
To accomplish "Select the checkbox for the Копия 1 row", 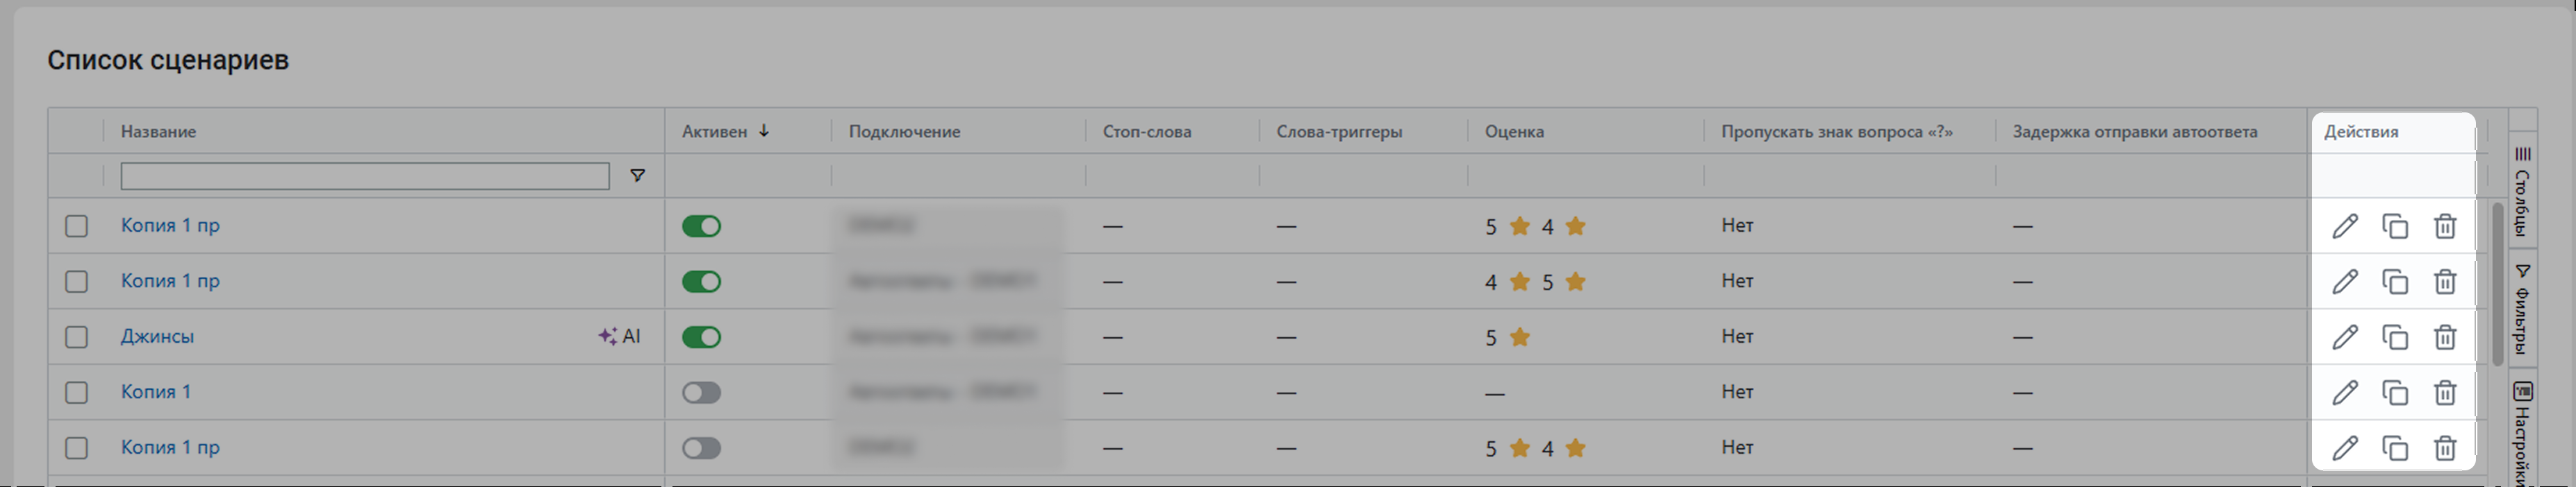I will pos(77,393).
